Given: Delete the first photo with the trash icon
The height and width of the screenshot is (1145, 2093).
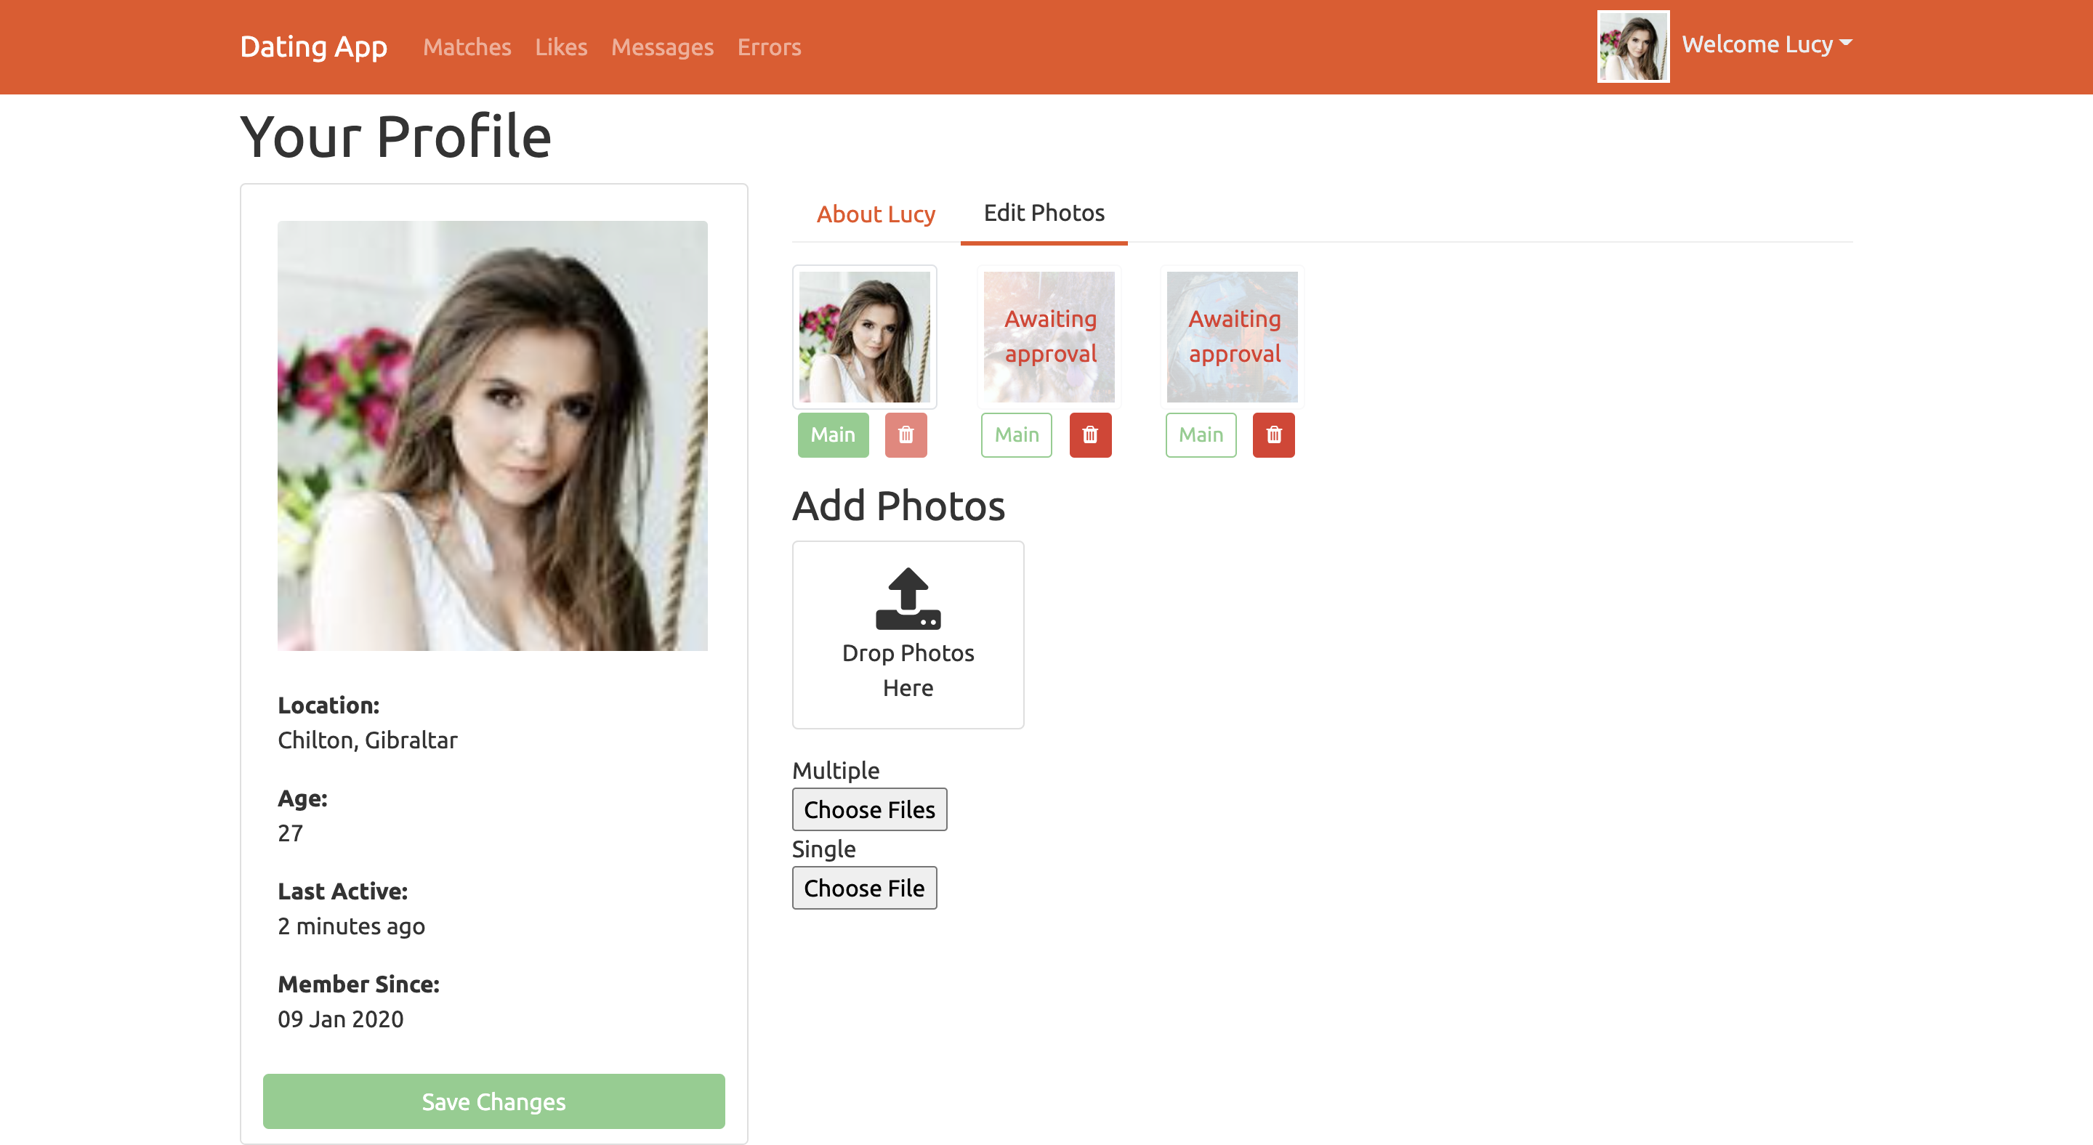Looking at the screenshot, I should (x=905, y=434).
